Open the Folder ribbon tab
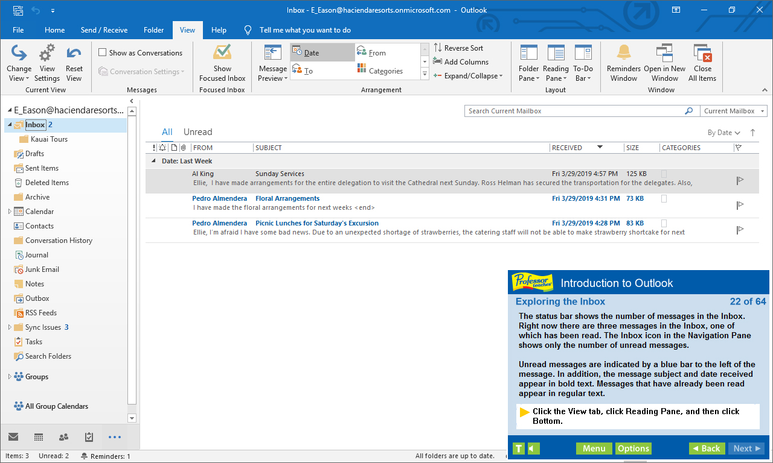Viewport: 773px width, 463px height. pos(154,30)
